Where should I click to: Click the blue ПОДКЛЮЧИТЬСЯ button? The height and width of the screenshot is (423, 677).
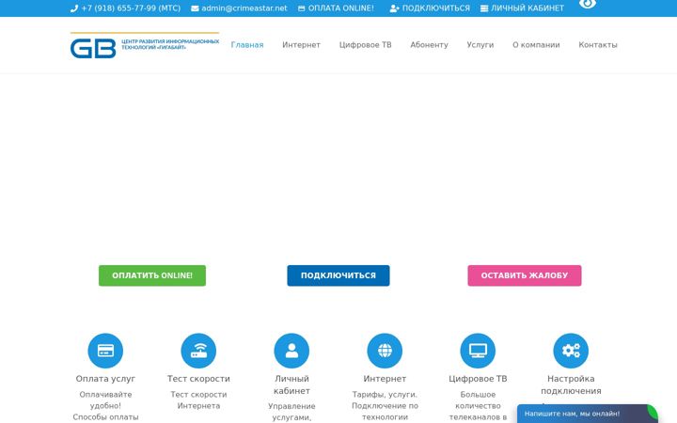tap(338, 275)
